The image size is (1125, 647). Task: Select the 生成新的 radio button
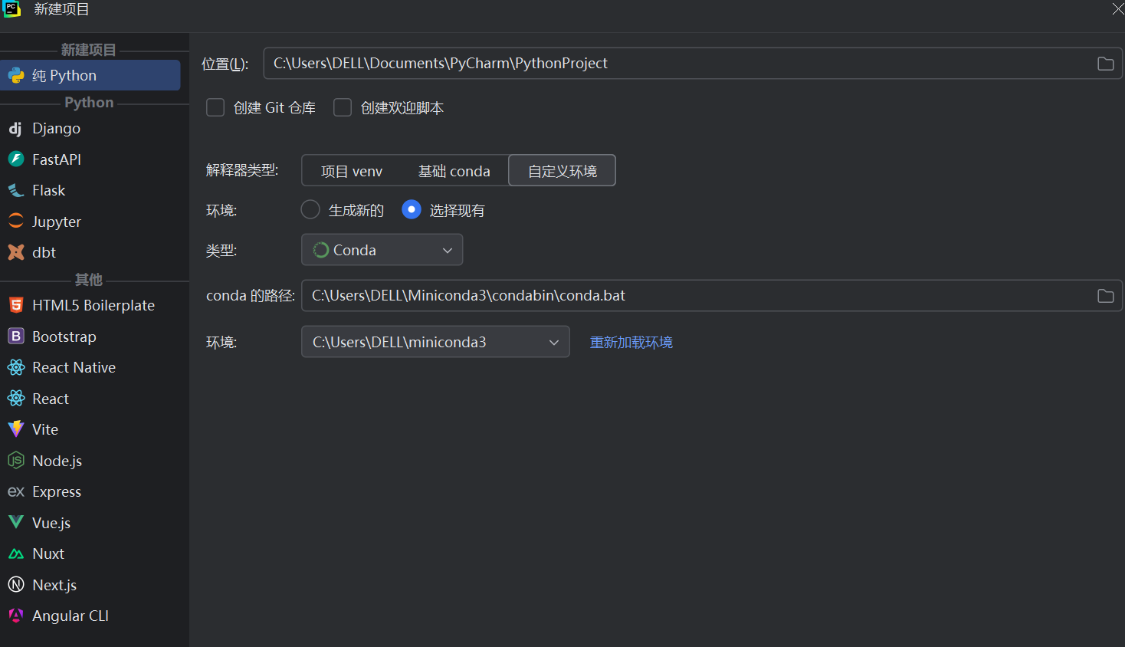tap(310, 209)
